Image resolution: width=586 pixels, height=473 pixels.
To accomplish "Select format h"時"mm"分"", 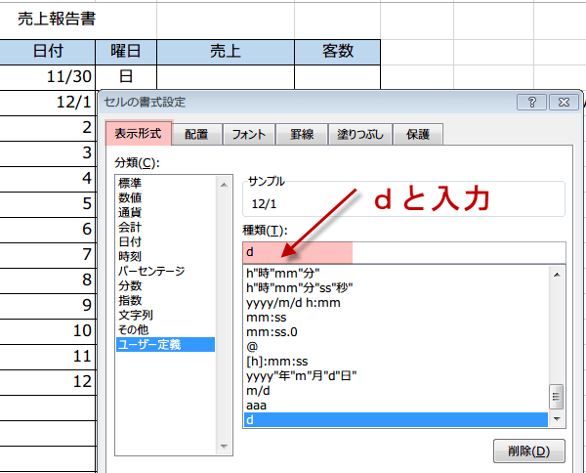I will (396, 274).
